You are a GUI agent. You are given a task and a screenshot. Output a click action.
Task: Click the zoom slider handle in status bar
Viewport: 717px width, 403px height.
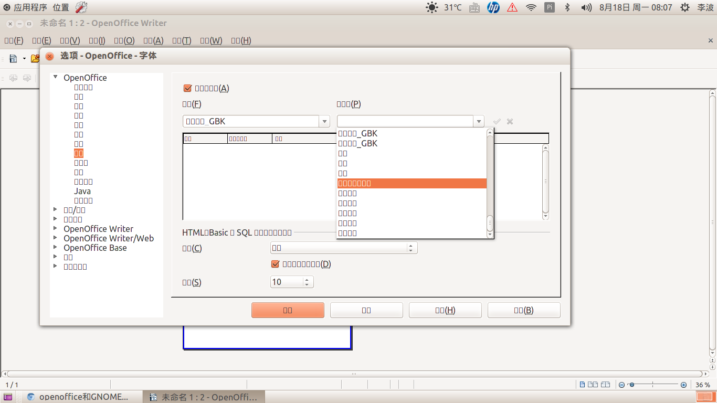coord(632,385)
